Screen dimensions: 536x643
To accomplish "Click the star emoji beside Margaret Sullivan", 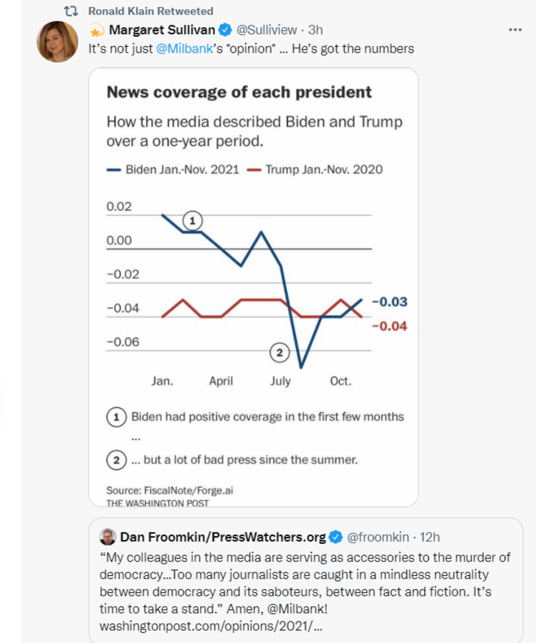I will pos(97,31).
